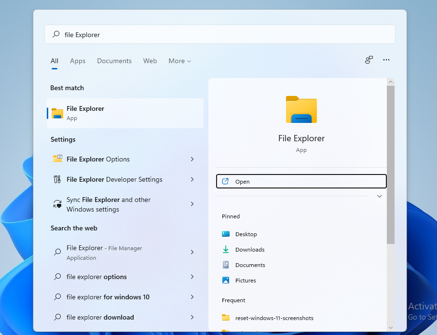Click the Open button in preview pane

click(301, 181)
